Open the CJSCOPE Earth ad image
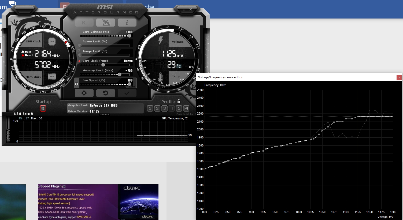 [138, 202]
